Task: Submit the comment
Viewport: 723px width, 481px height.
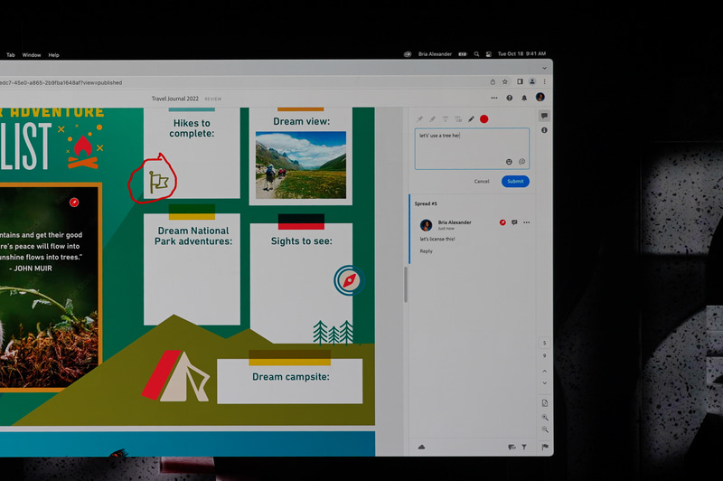Action: tap(515, 181)
